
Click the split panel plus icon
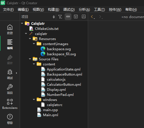tap(76, 17)
